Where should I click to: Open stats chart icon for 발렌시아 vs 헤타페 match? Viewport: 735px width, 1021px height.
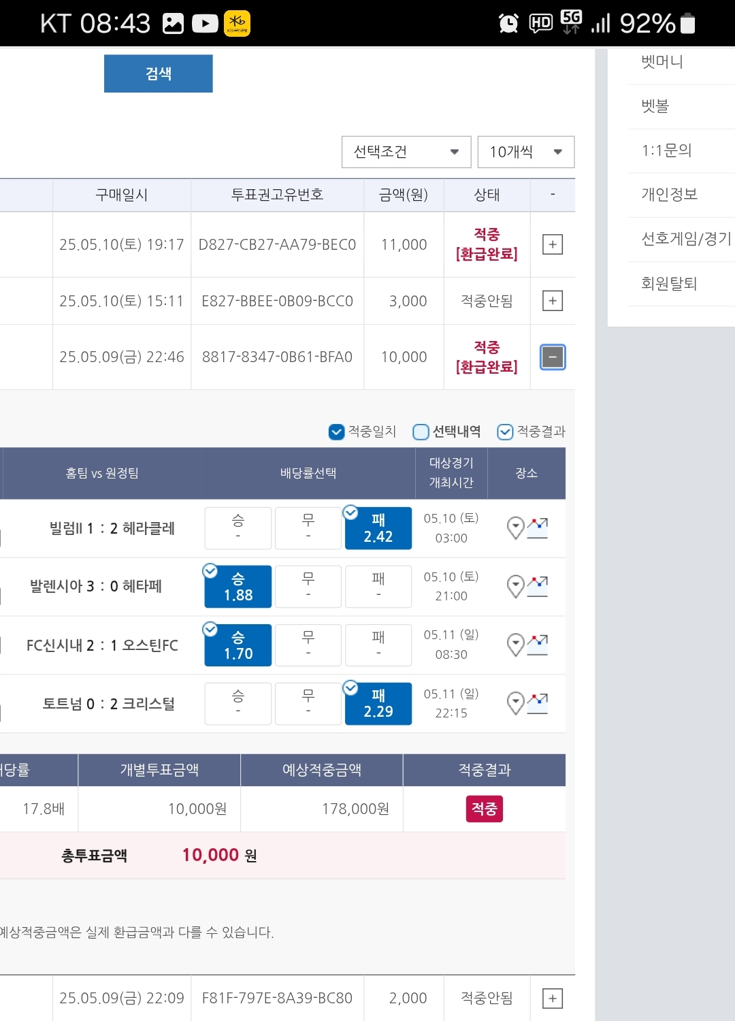pyautogui.click(x=538, y=586)
